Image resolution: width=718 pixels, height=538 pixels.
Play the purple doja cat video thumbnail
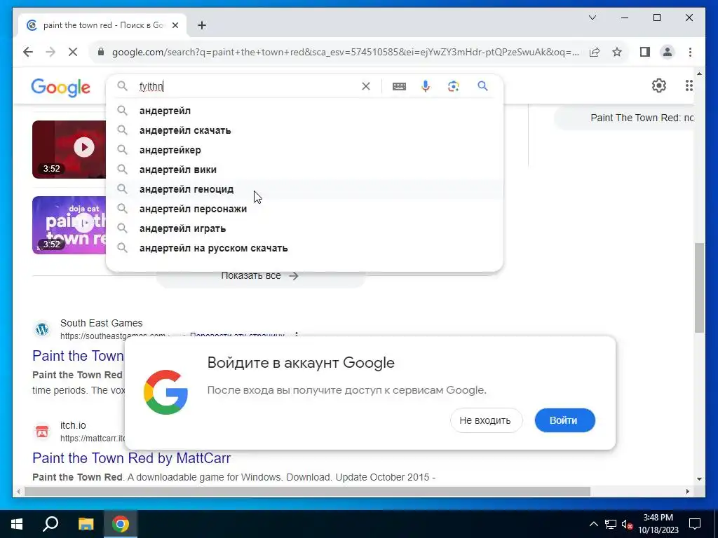click(x=69, y=225)
